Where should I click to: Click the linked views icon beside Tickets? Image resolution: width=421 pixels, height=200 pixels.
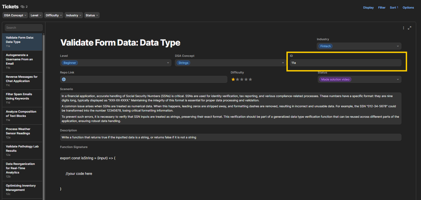[22, 7]
